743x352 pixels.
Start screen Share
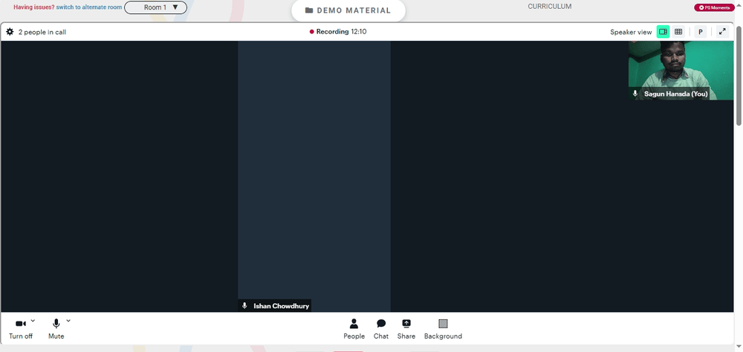coord(406,329)
